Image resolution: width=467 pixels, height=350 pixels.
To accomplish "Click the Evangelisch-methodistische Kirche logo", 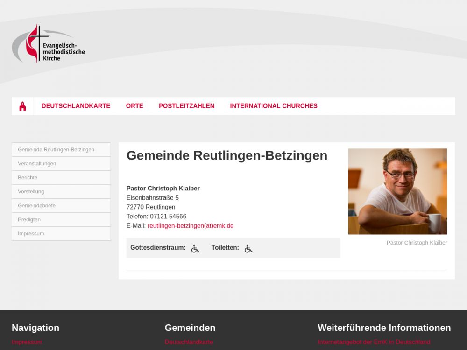I will (x=48, y=43).
